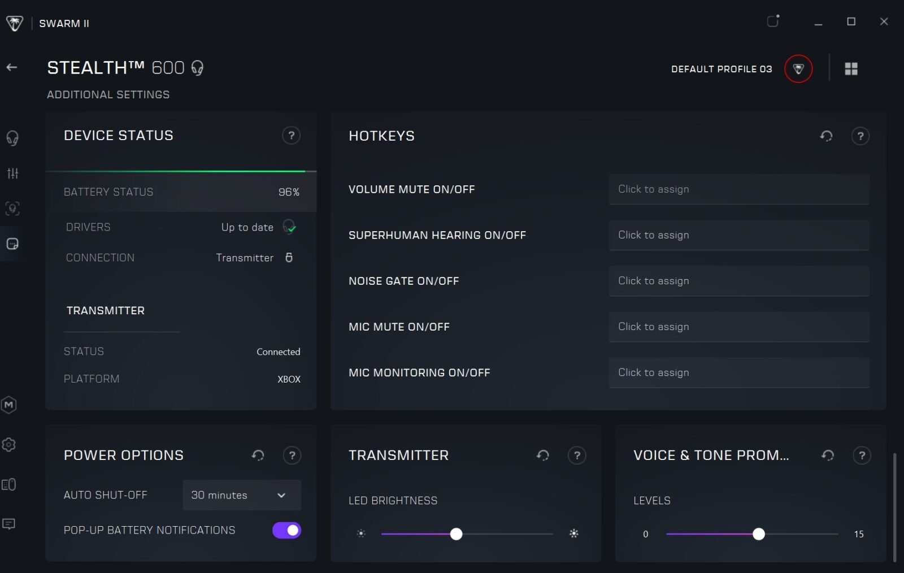Assign hotkey for Mic Monitoring On/Off
This screenshot has height=573, width=904.
point(738,372)
